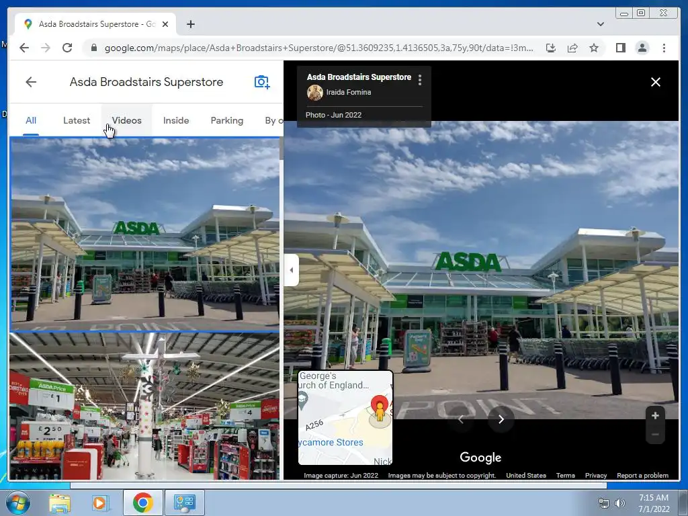688x516 pixels.
Task: Open Chrome profile menu
Action: (642, 48)
